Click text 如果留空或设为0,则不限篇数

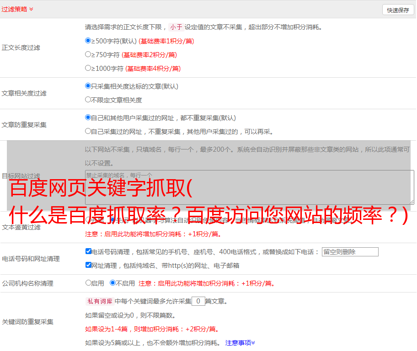tap(130, 315)
